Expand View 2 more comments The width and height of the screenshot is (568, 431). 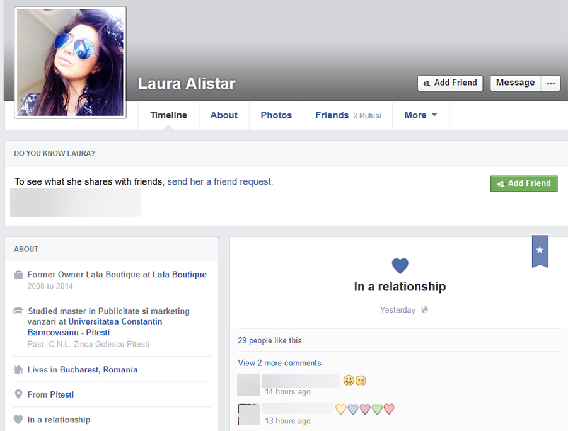click(x=279, y=363)
